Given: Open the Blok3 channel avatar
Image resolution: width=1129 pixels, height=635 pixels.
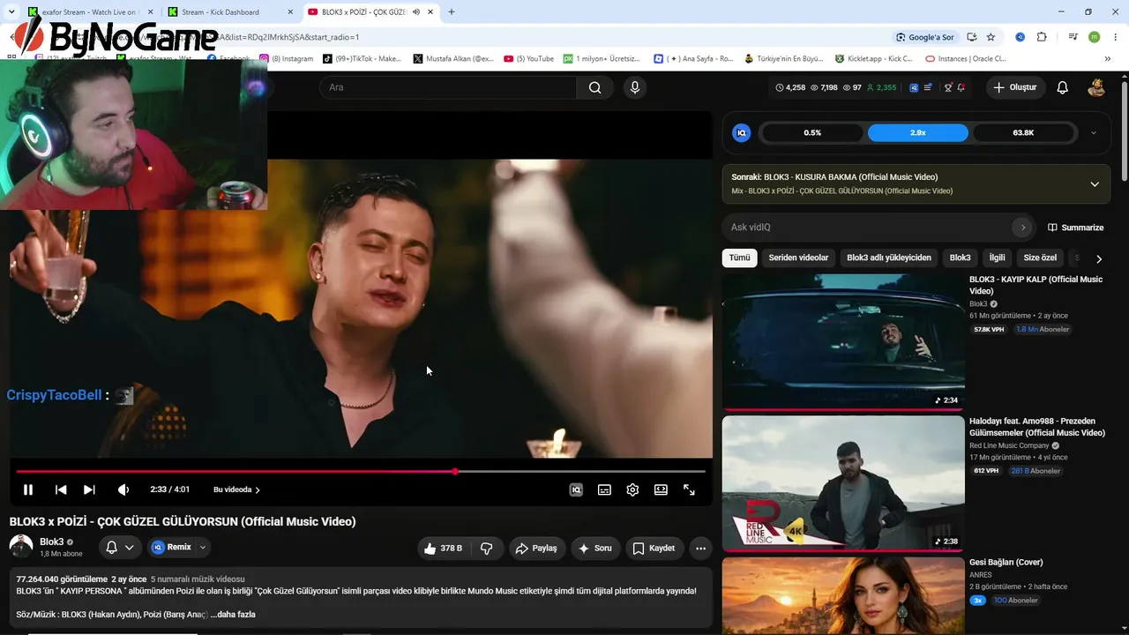Looking at the screenshot, I should pyautogui.click(x=21, y=547).
